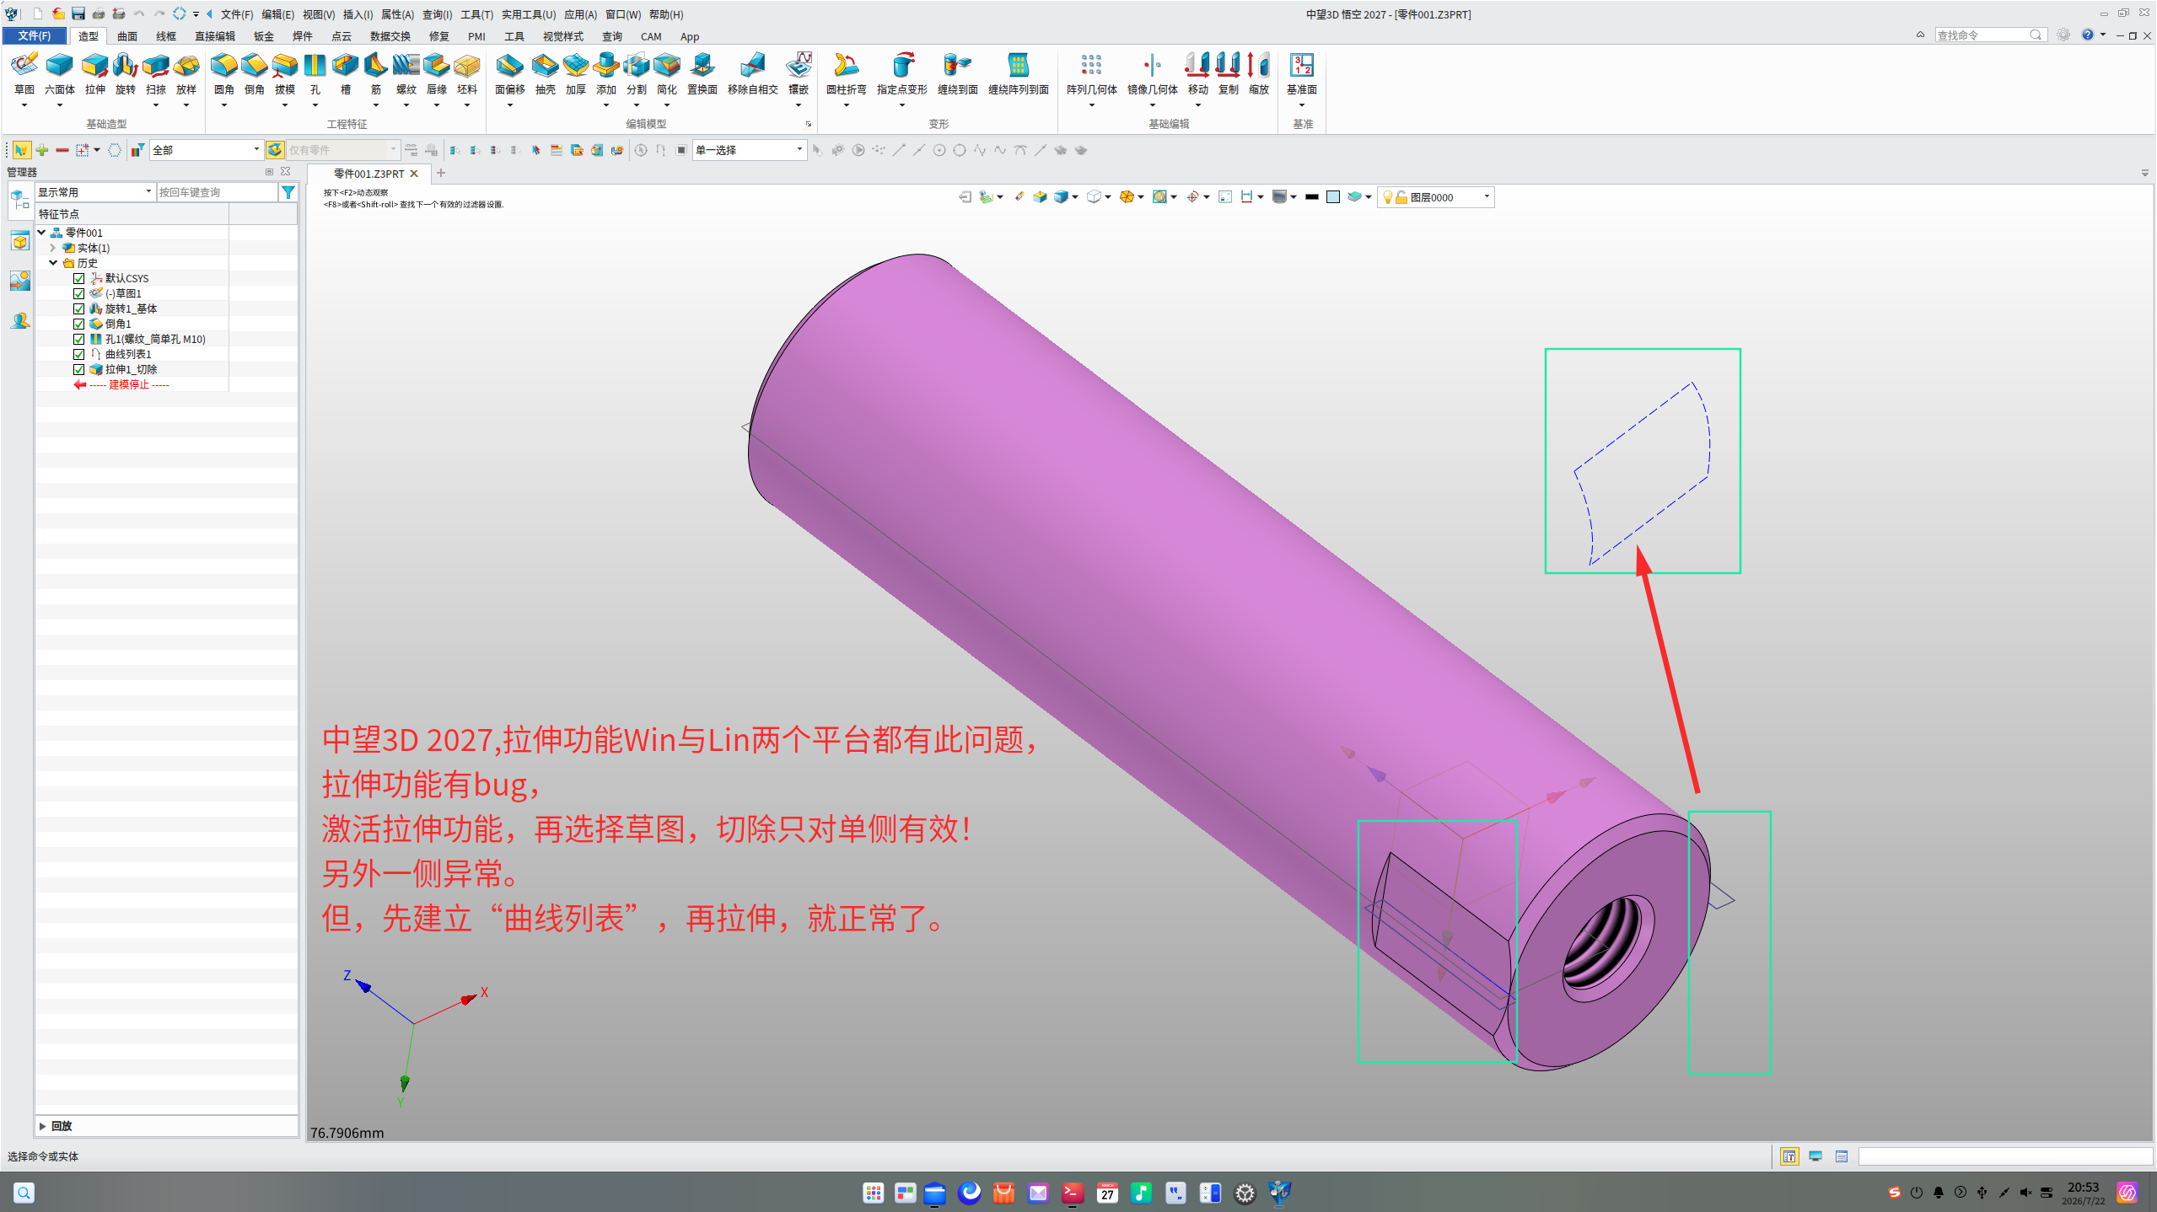Choose the 旋转 revolve tool
The height and width of the screenshot is (1212, 2157).
[126, 73]
